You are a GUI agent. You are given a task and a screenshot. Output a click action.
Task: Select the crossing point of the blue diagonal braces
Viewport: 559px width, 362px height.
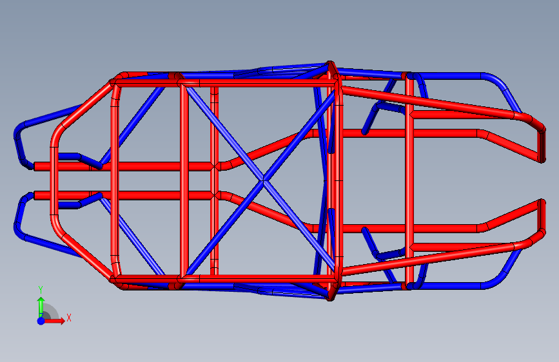click(x=264, y=180)
